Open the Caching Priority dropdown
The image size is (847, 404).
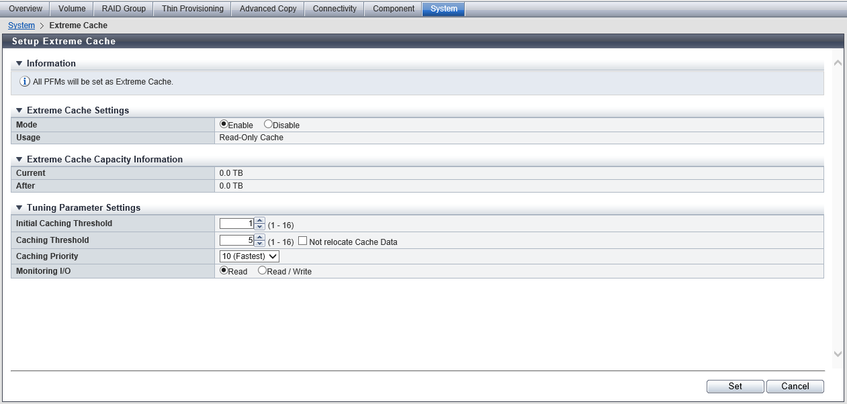coord(249,256)
